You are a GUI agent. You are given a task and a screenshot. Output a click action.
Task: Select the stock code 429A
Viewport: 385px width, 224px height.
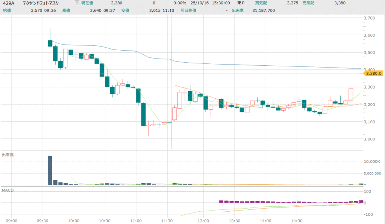pyautogui.click(x=8, y=3)
